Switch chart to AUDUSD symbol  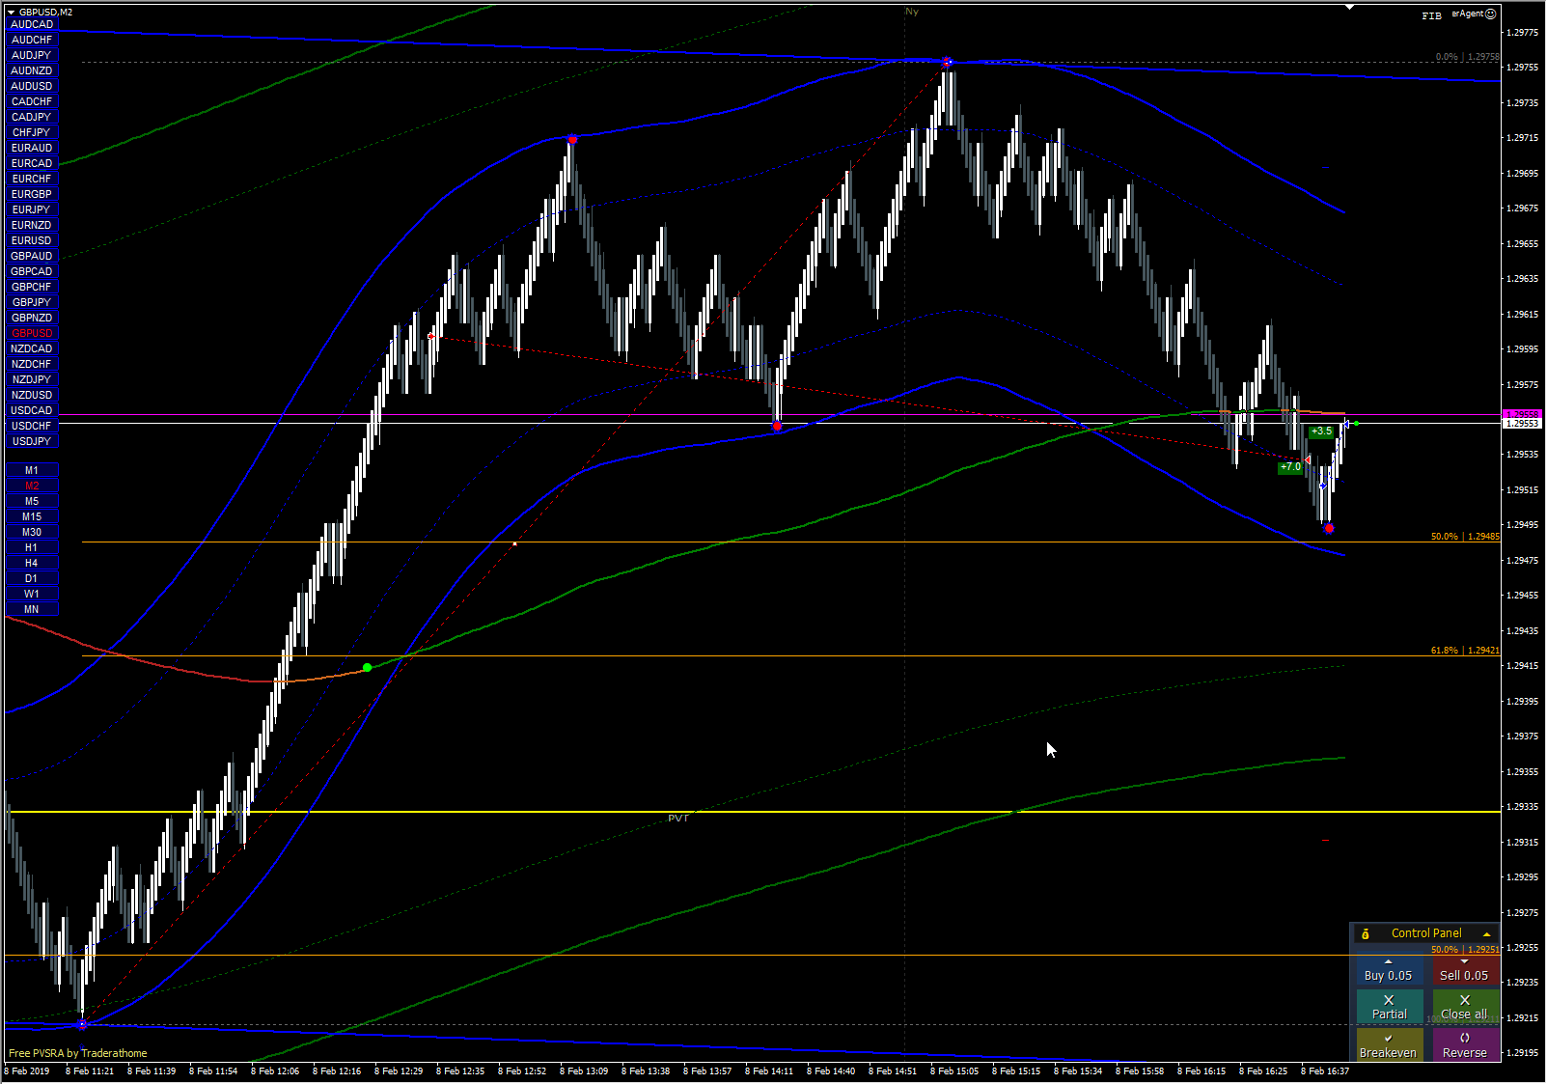click(32, 86)
